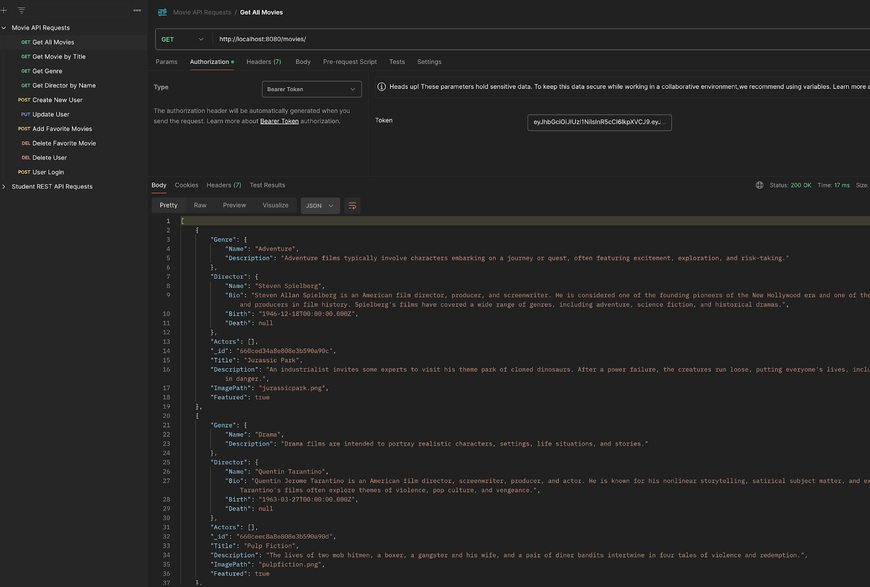Click the request URL field
The height and width of the screenshot is (587, 870).
pos(541,40)
